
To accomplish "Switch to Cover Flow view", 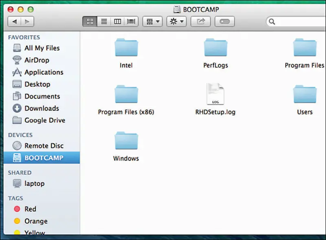I will pyautogui.click(x=131, y=22).
